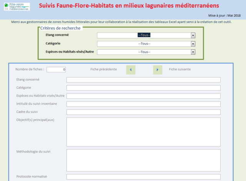
Task: Select the Catégorie result text field
Action: 143,88
